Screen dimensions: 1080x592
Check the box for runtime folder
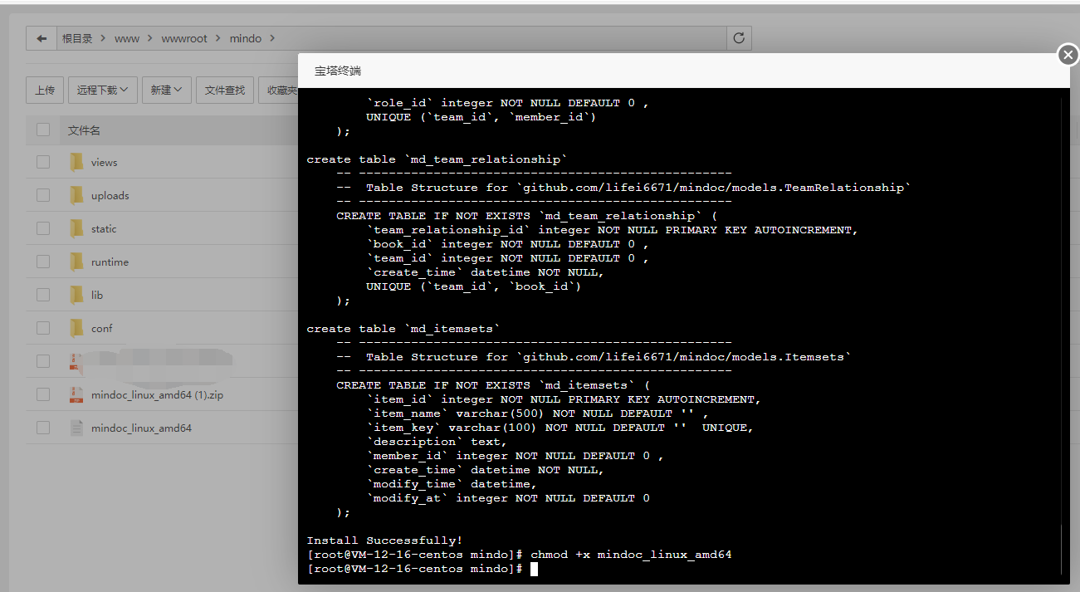(x=43, y=262)
